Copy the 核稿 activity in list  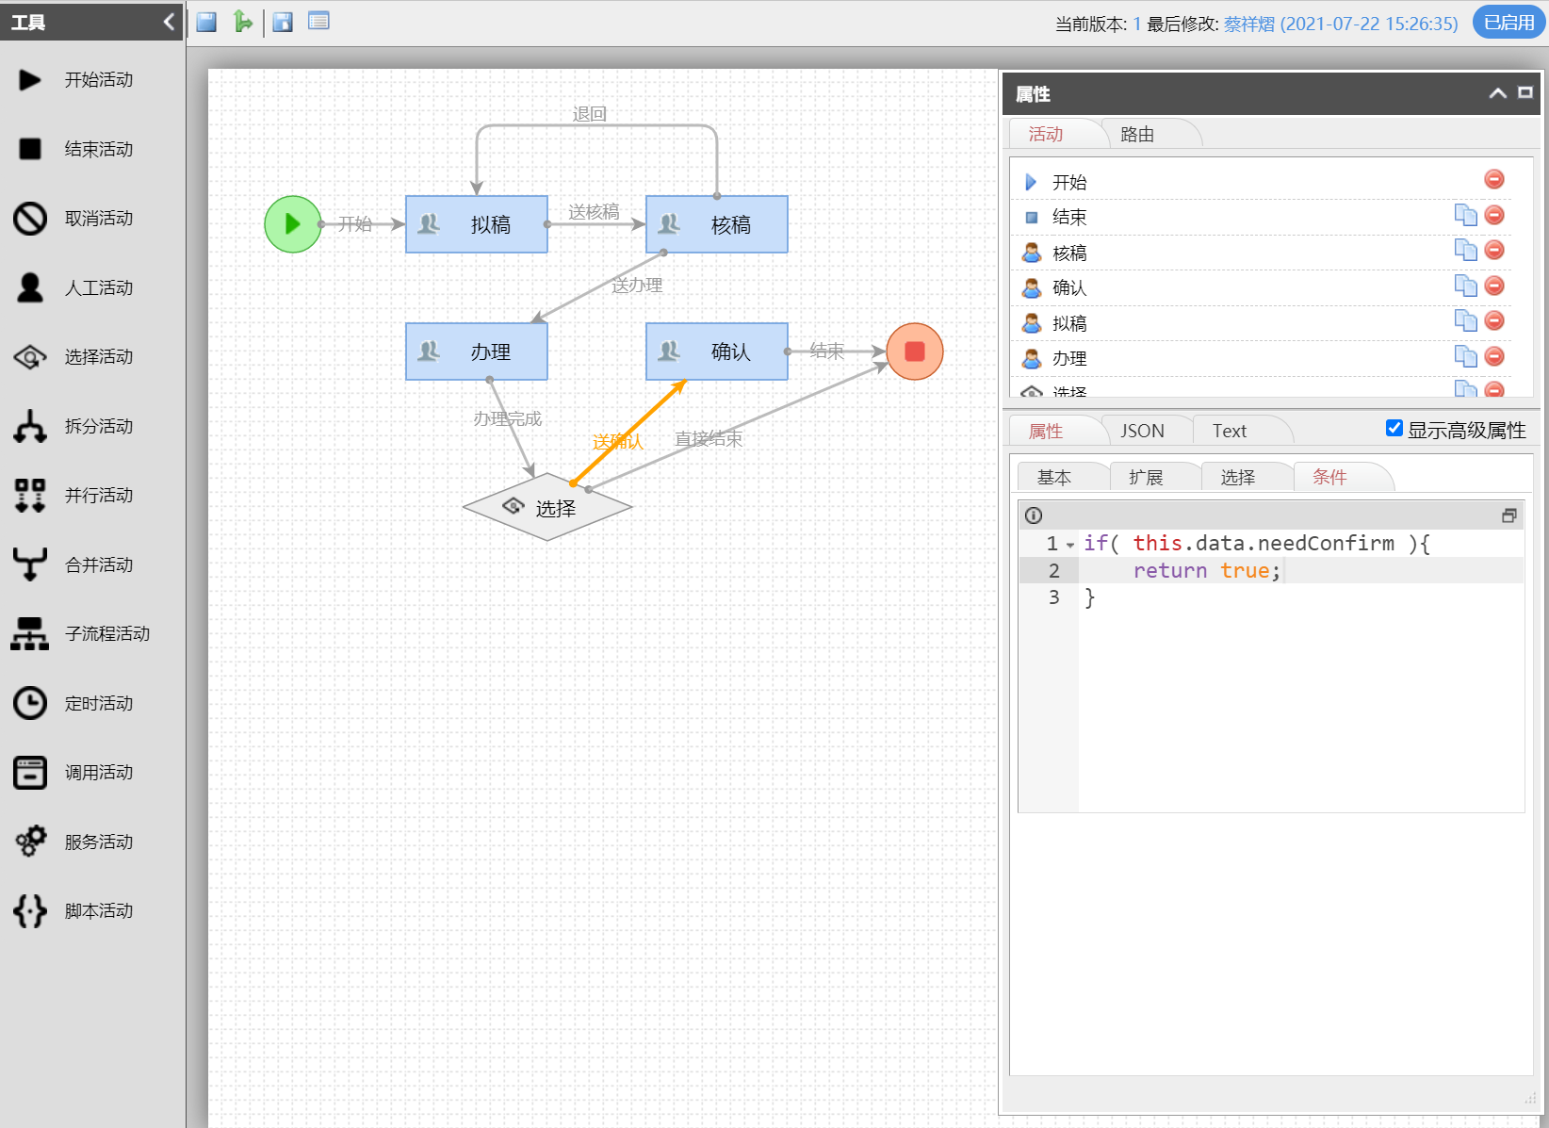click(x=1465, y=251)
